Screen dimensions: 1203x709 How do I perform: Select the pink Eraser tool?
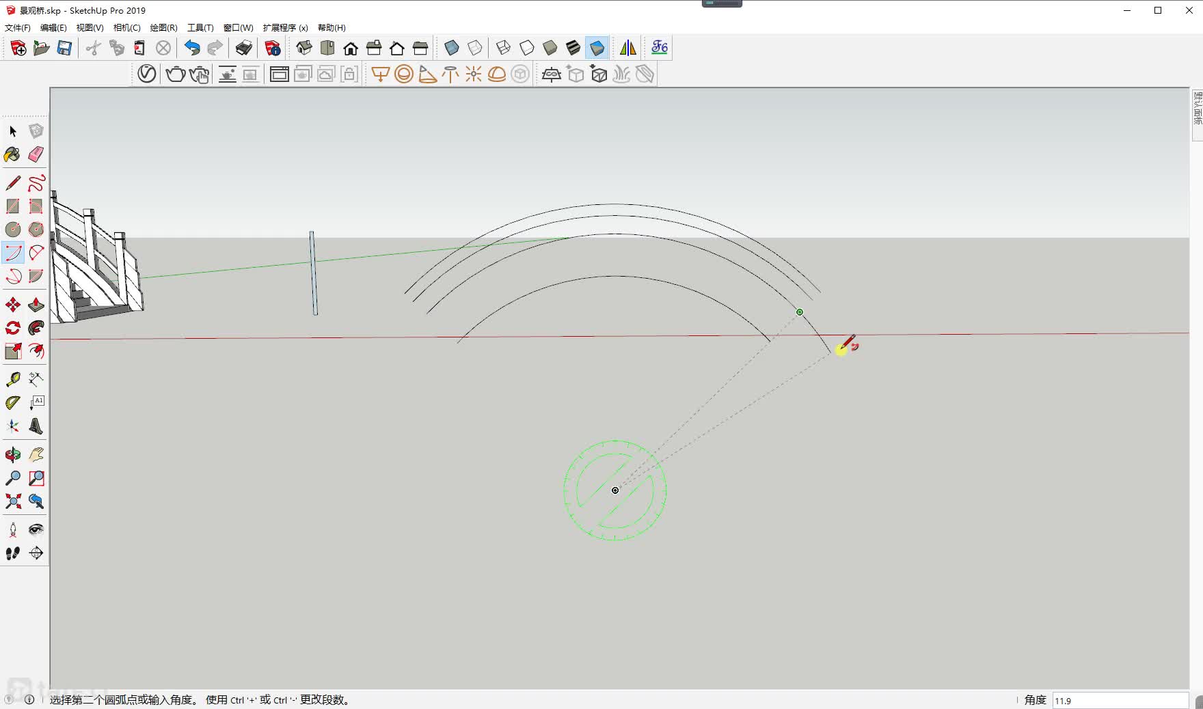36,154
